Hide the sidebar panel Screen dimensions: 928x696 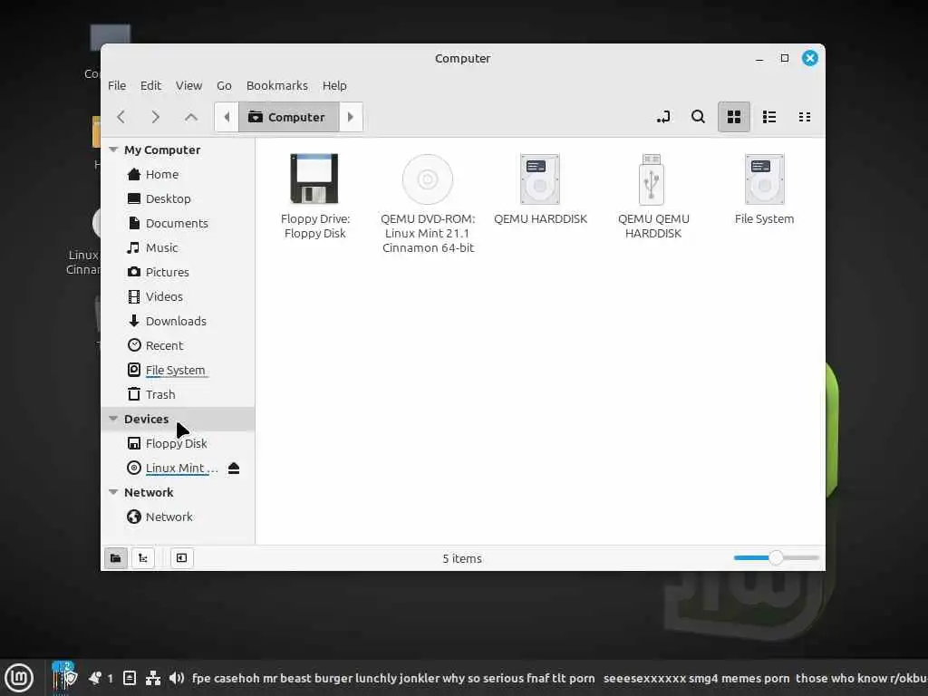pyautogui.click(x=181, y=558)
